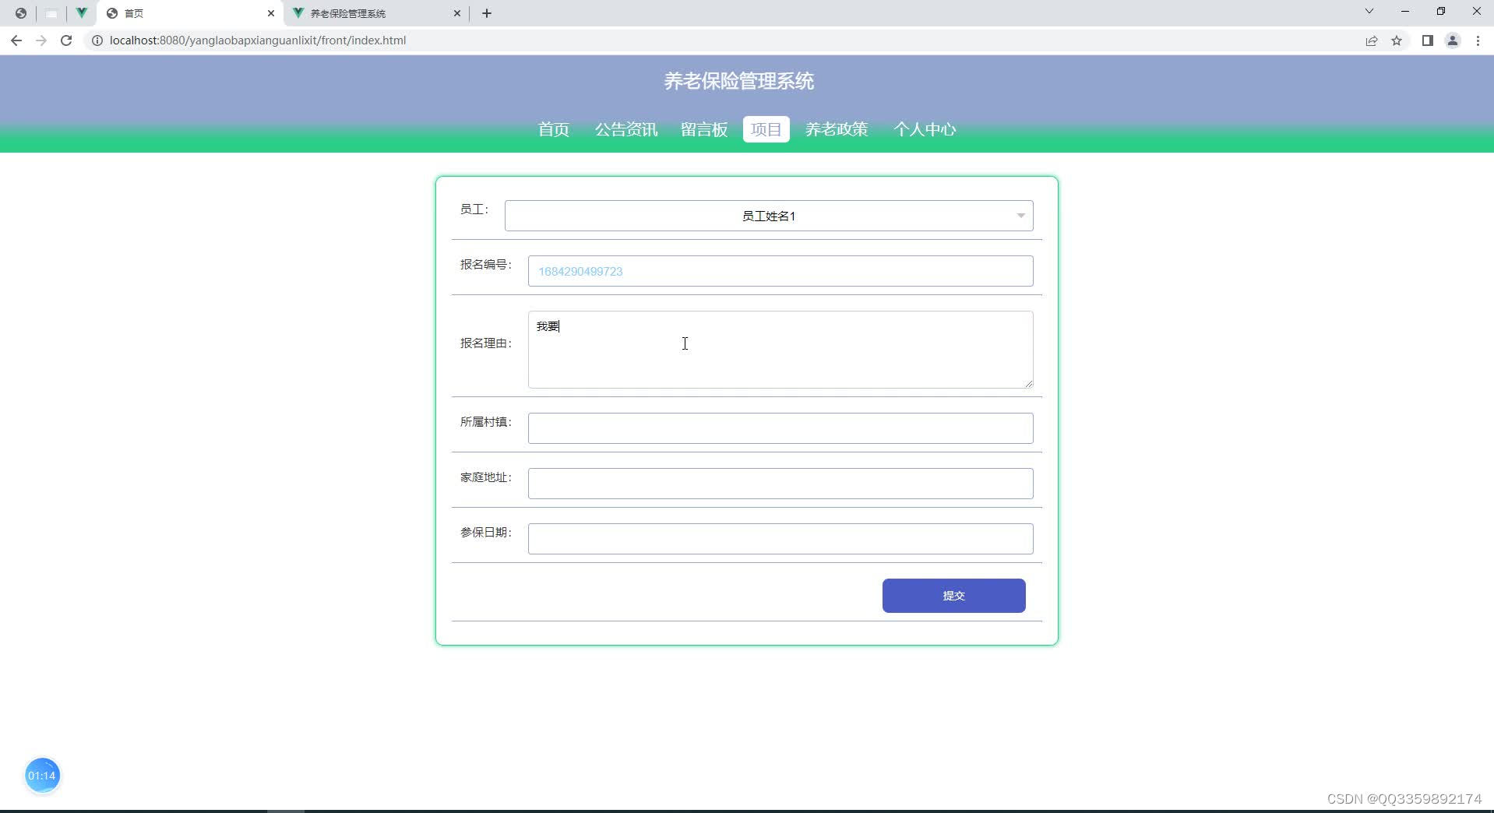Switch to the pinned green V tab
Screen dimensions: 1494x813
coord(81,13)
